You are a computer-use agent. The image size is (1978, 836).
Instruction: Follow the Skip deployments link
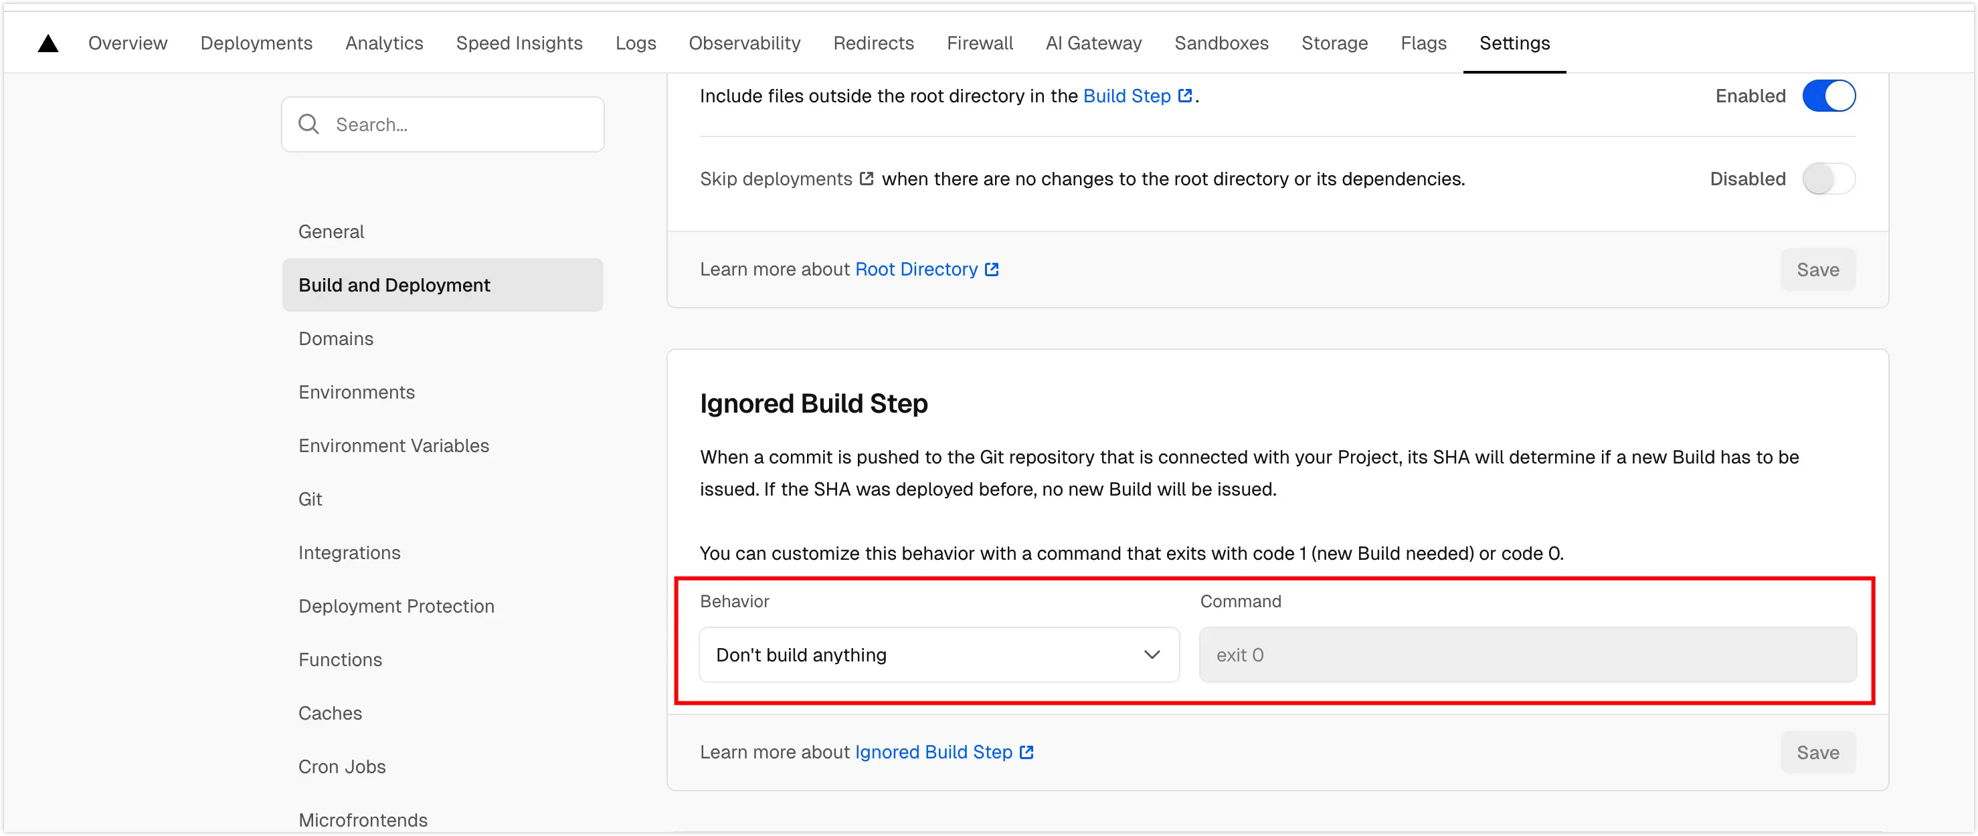pyautogui.click(x=776, y=179)
